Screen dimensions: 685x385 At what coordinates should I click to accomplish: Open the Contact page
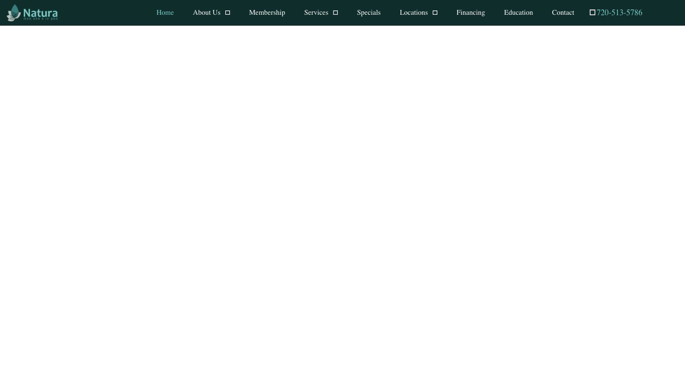click(x=563, y=13)
